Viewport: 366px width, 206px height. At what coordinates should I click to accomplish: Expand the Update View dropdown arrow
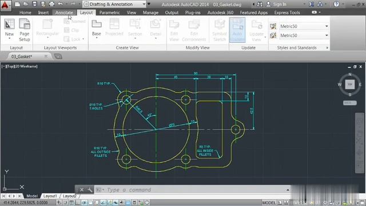[265, 37]
